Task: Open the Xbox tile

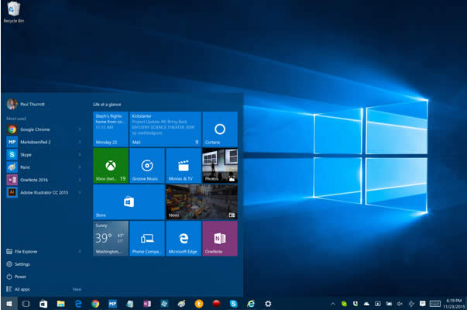Action: (x=110, y=166)
